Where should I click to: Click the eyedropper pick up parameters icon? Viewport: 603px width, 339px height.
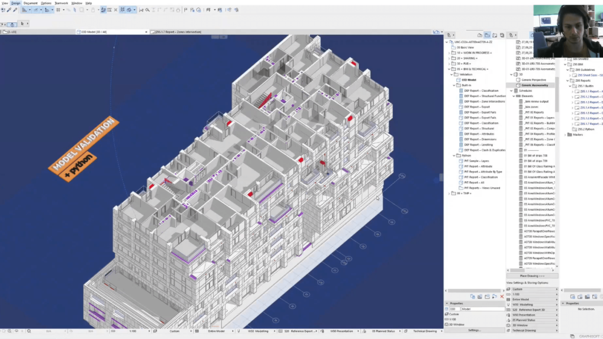pyautogui.click(x=8, y=10)
